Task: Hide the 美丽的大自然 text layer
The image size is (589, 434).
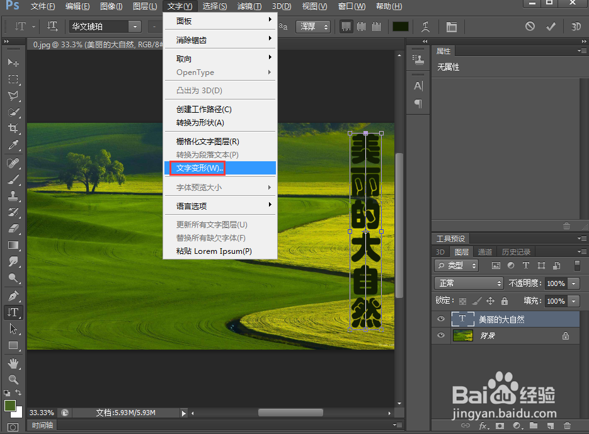Action: [x=441, y=319]
